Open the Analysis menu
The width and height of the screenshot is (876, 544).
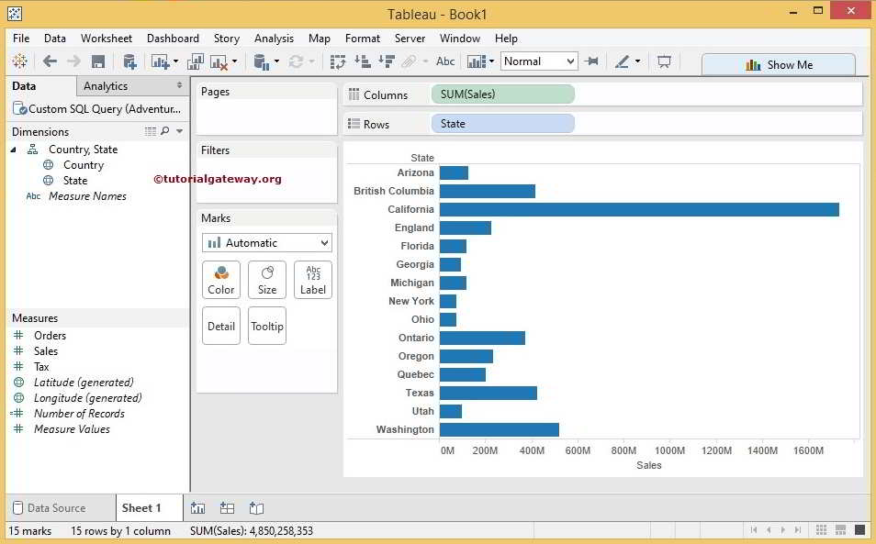coord(274,39)
